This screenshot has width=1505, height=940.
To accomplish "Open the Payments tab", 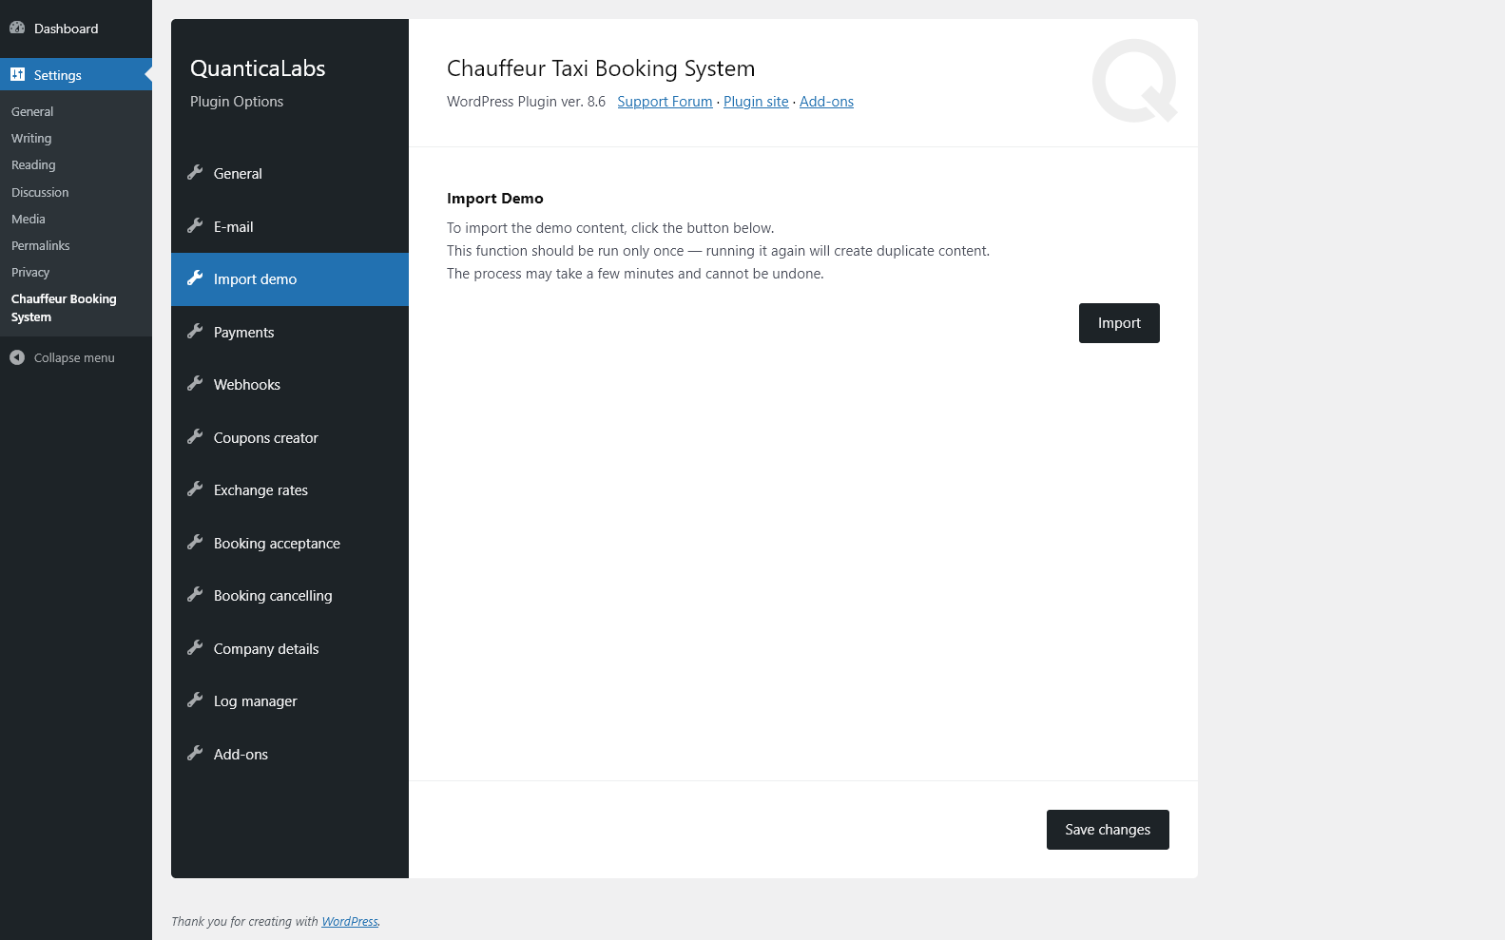I will coord(290,333).
